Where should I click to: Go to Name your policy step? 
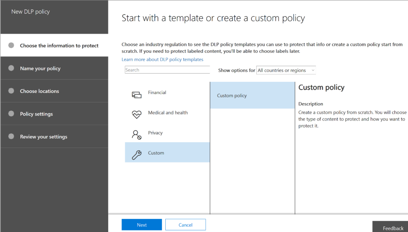click(54, 68)
